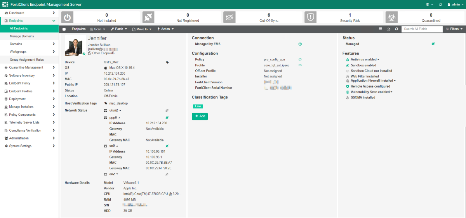
Task: Click the Sandbox enabled icon
Action: pyautogui.click(x=348, y=65)
